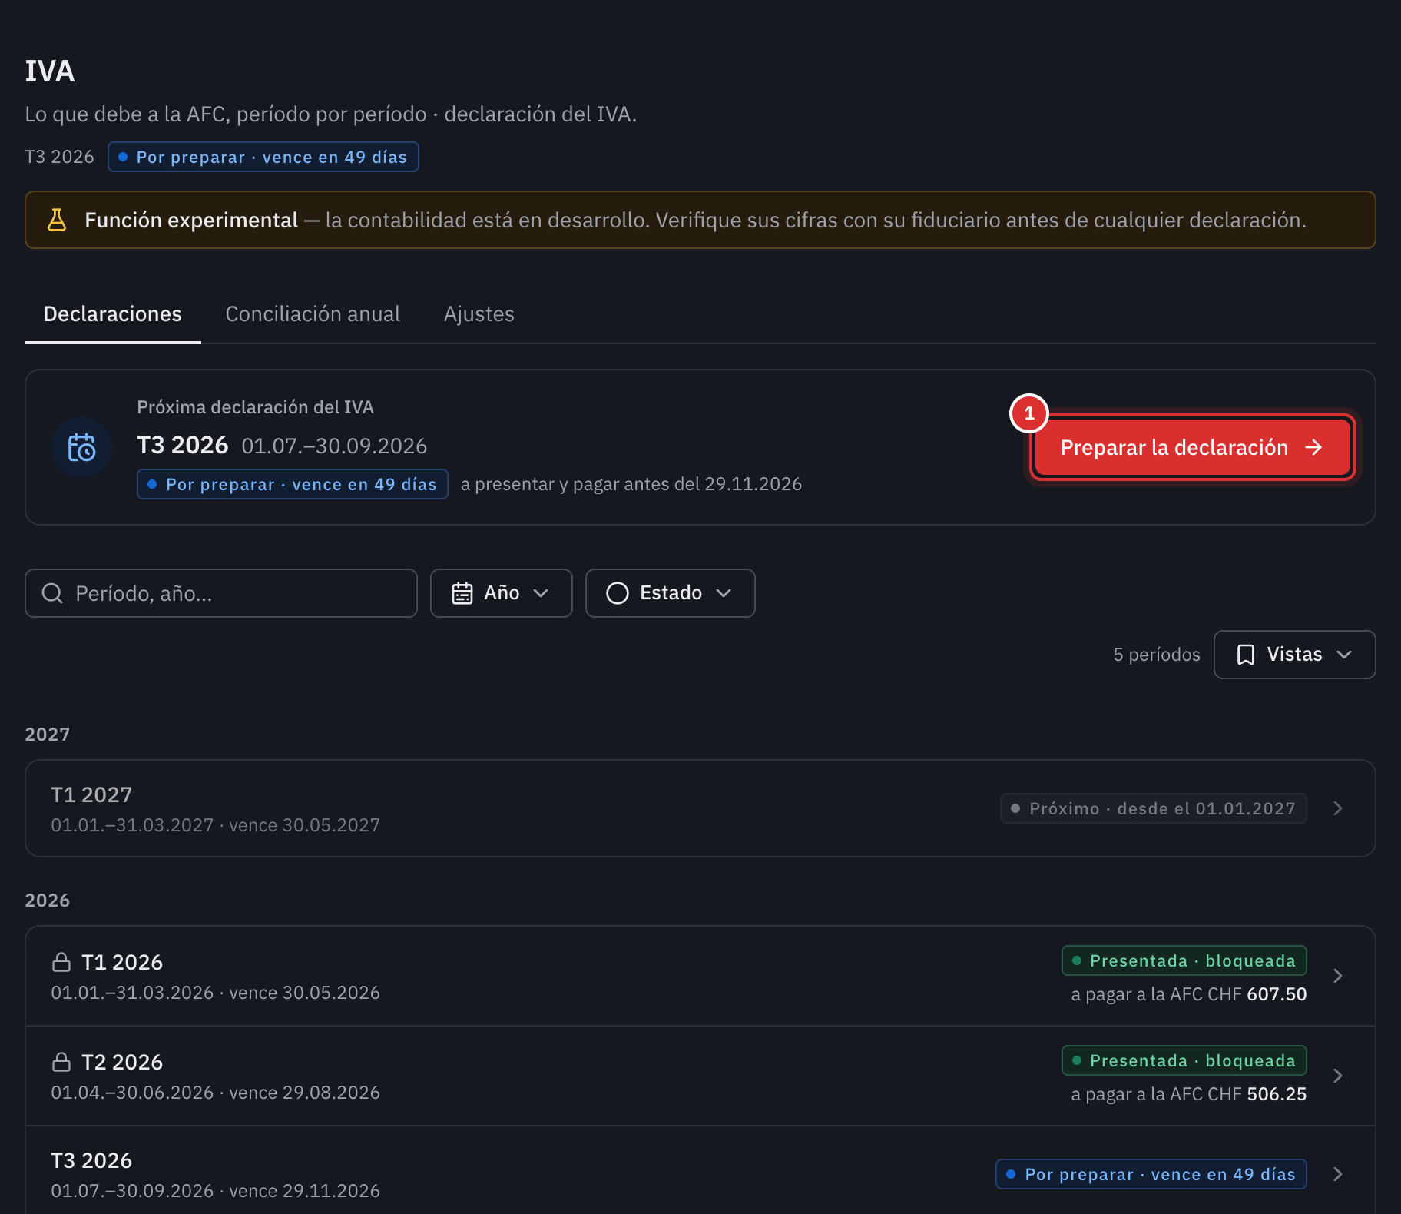1401x1214 pixels.
Task: Open T1 2027 row chevron
Action: click(x=1338, y=808)
